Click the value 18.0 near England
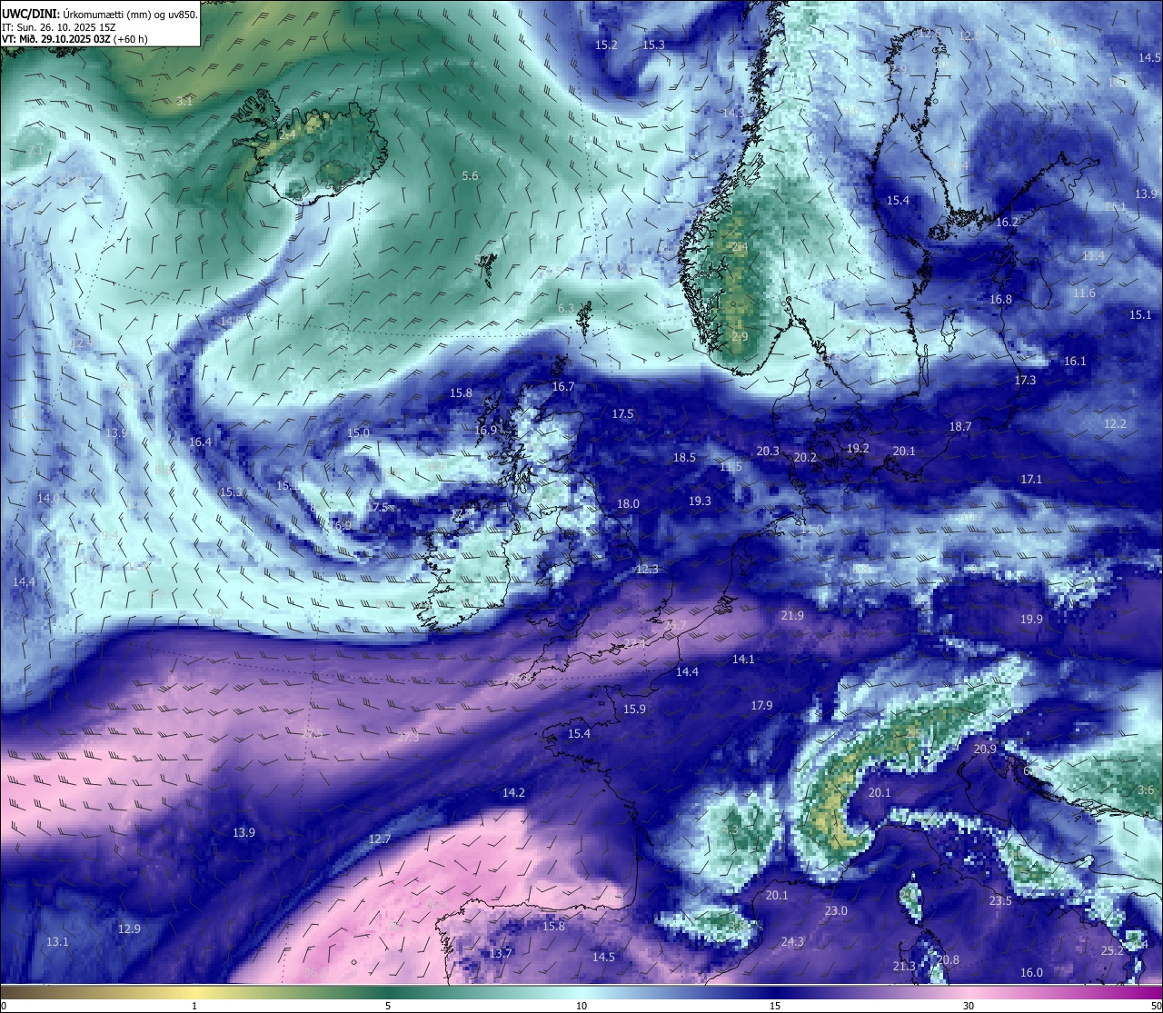Image resolution: width=1163 pixels, height=1013 pixels. pyautogui.click(x=628, y=504)
